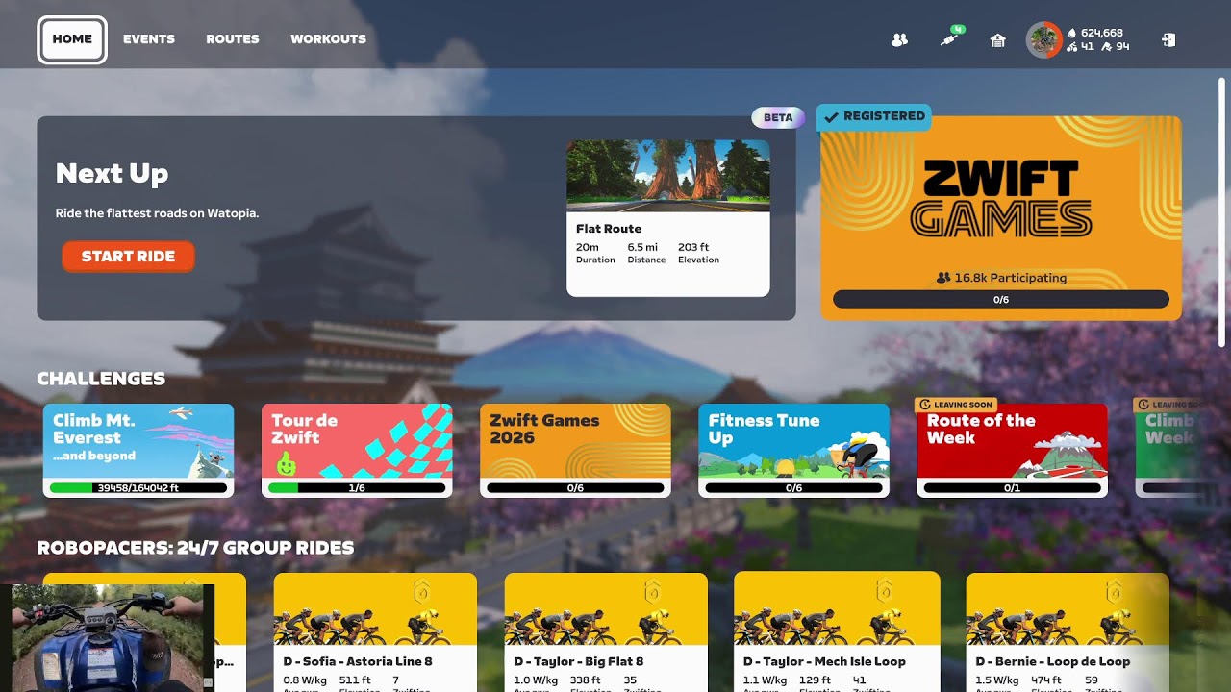Click the Everest 39458/164042 ft progress bar
This screenshot has height=692, width=1231.
tap(138, 488)
